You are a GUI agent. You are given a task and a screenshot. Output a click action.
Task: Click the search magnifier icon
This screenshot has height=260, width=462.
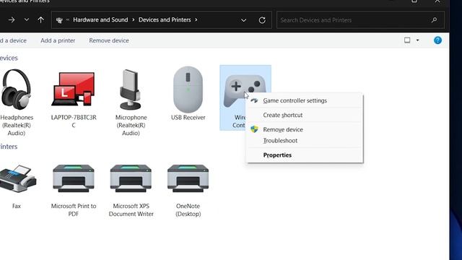[434, 20]
